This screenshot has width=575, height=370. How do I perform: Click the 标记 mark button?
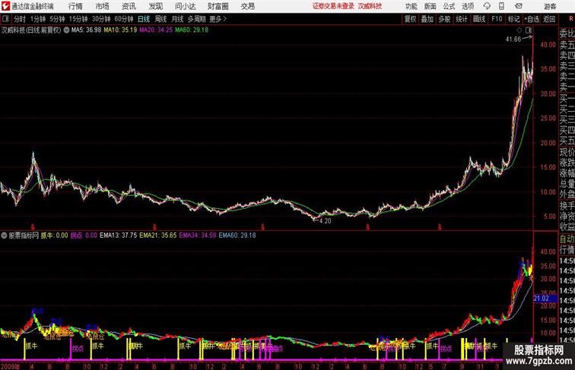[513, 19]
